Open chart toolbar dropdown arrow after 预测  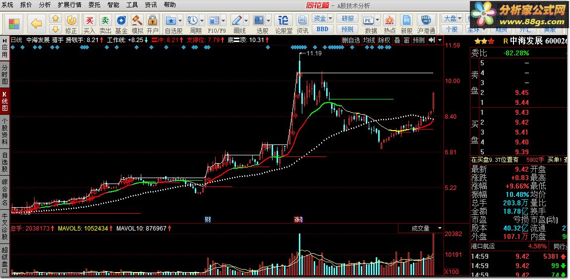440,40
